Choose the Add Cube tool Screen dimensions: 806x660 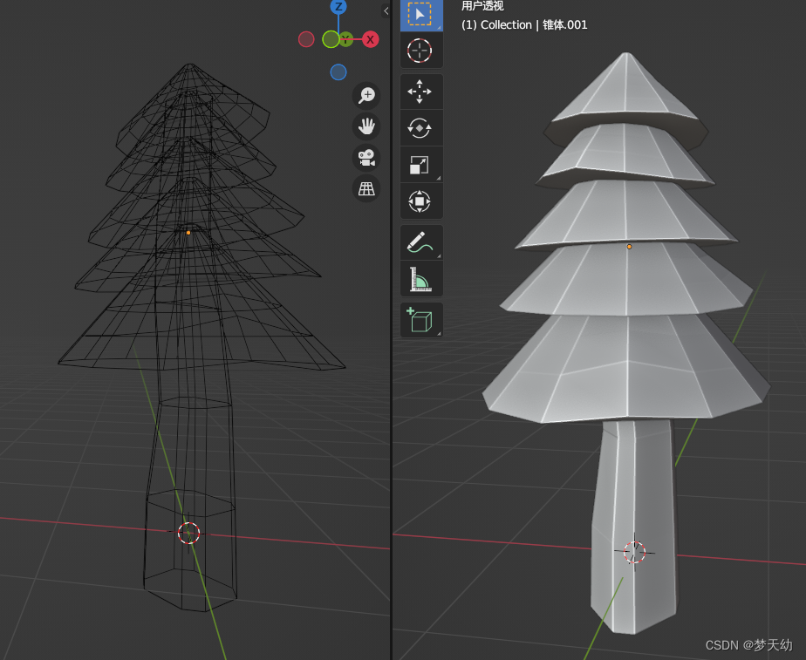[421, 320]
